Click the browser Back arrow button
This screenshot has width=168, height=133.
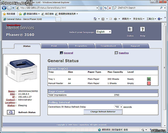point(4,8)
